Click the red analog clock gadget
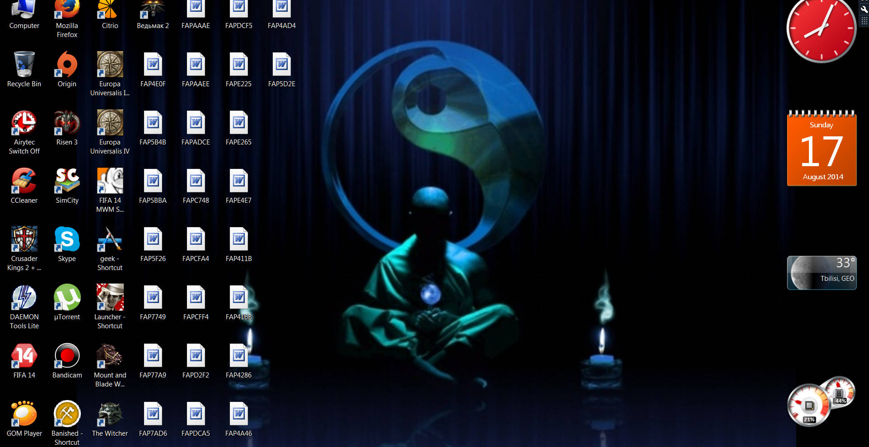869x447 pixels. 821,30
